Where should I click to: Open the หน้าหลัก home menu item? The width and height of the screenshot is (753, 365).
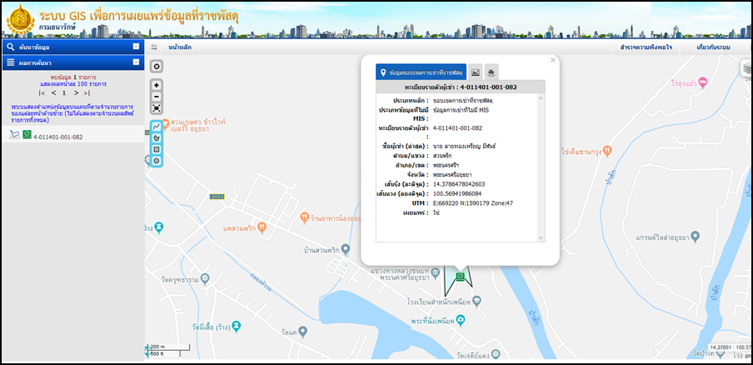pos(180,48)
